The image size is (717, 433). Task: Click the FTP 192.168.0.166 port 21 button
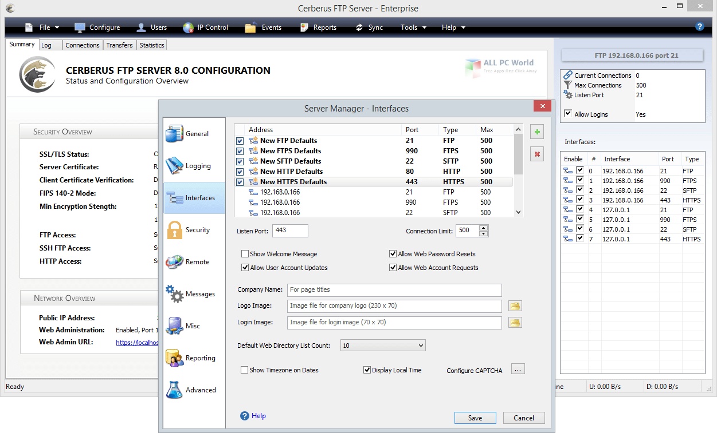point(632,55)
